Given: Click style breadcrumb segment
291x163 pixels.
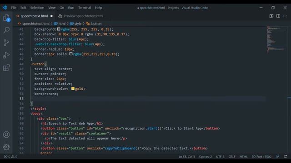Looking at the screenshot, I should 78,24.
